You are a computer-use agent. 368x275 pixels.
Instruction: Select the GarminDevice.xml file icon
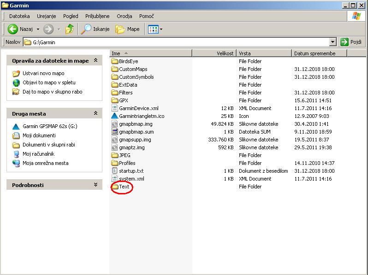(x=114, y=108)
